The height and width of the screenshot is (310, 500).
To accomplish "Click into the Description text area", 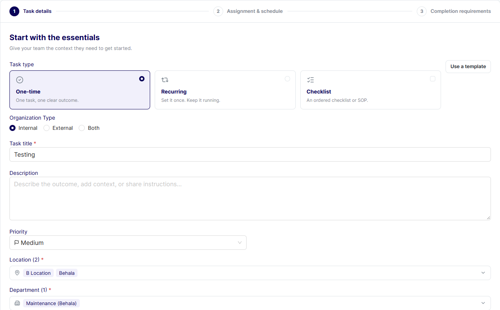I will tap(250, 198).
